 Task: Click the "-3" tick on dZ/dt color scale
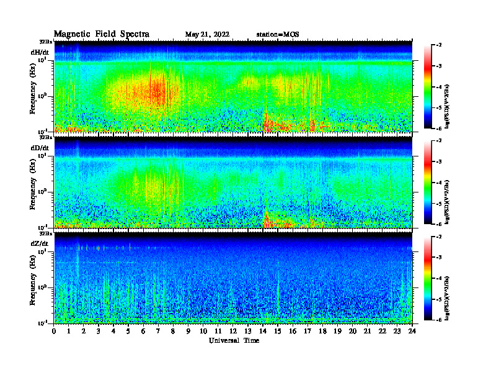coord(439,258)
